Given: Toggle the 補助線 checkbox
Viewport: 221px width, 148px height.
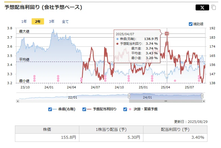Looking at the screenshot, I should tap(191, 24).
